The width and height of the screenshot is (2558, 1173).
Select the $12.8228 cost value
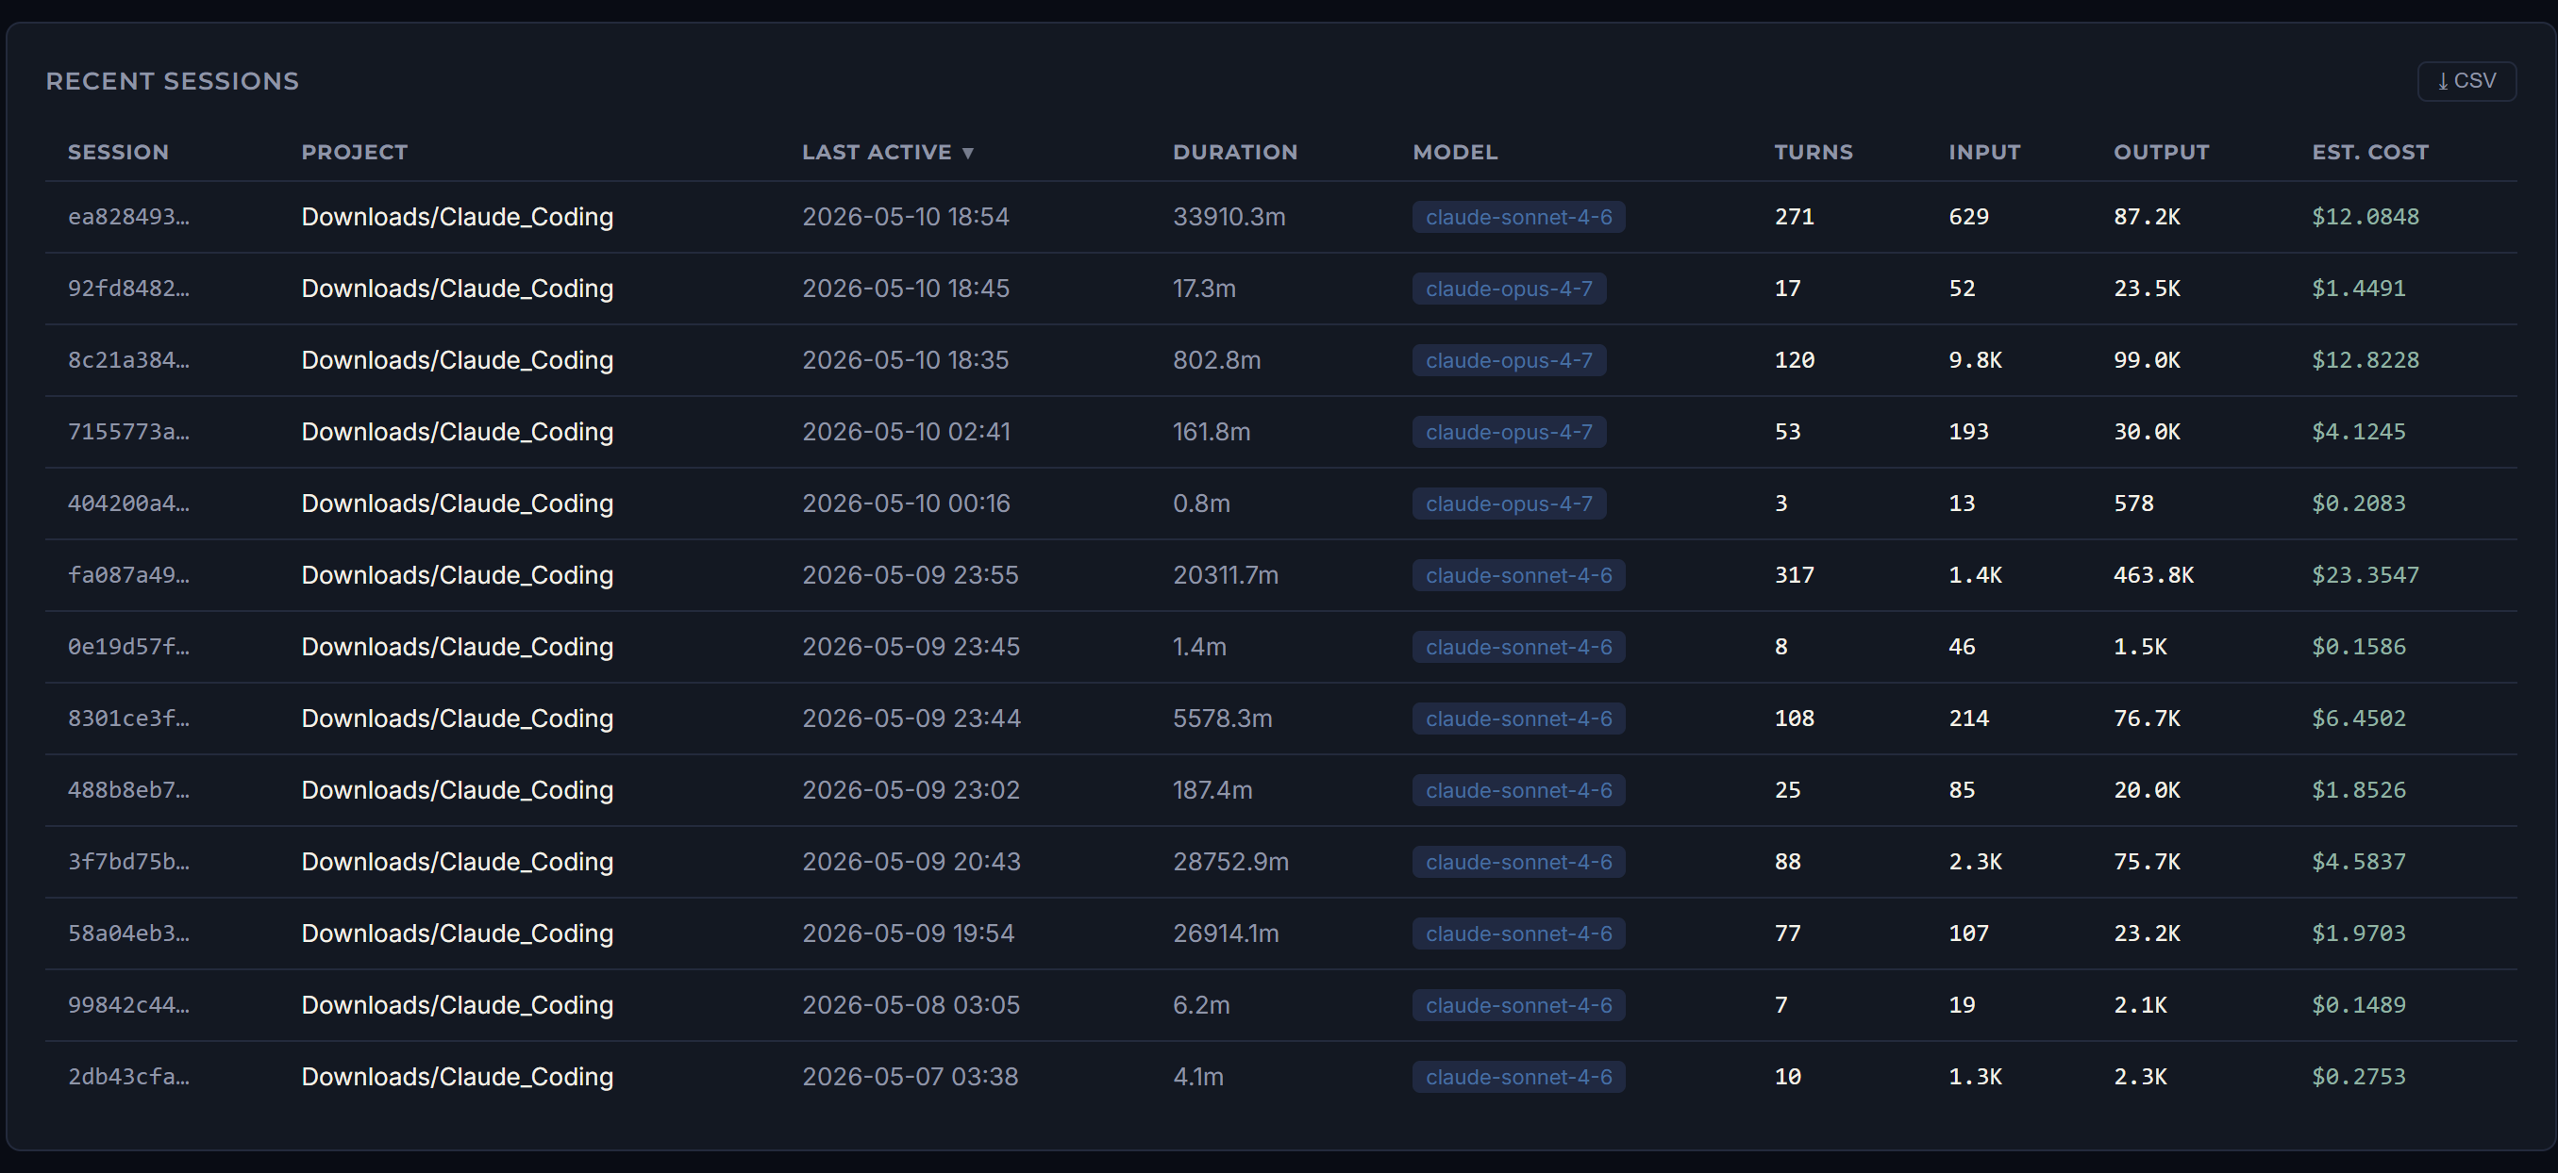tap(2365, 359)
